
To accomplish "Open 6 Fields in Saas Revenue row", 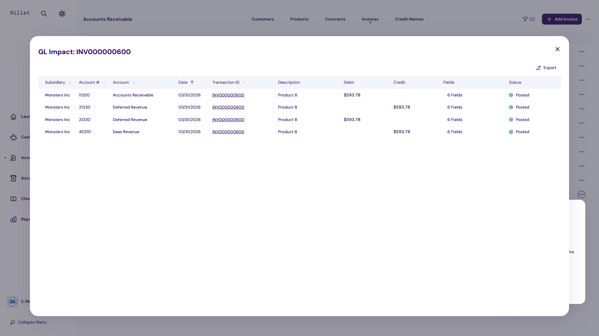I will coord(455,132).
